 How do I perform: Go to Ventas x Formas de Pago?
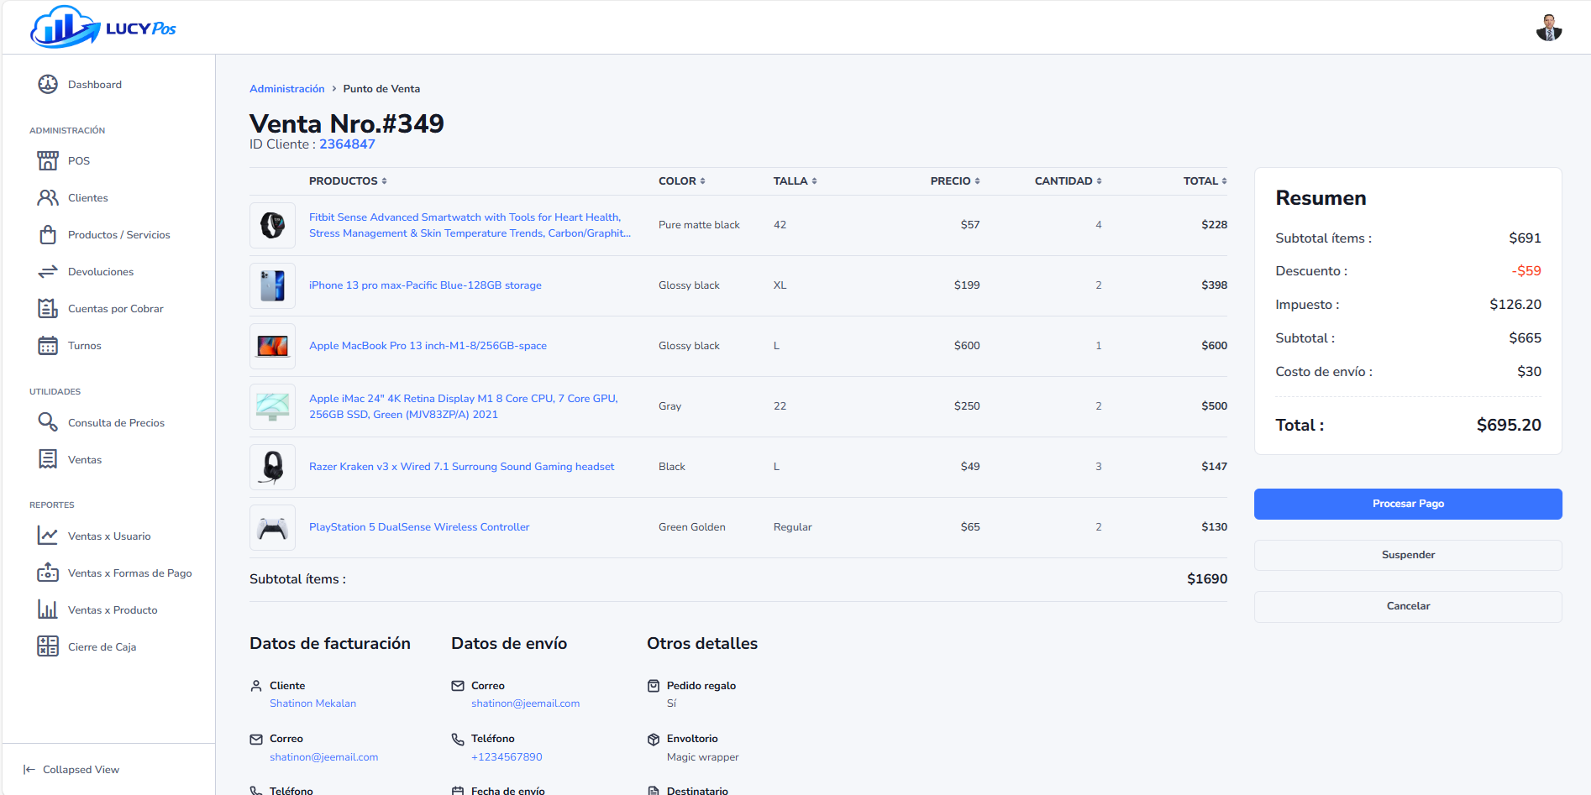[x=129, y=573]
